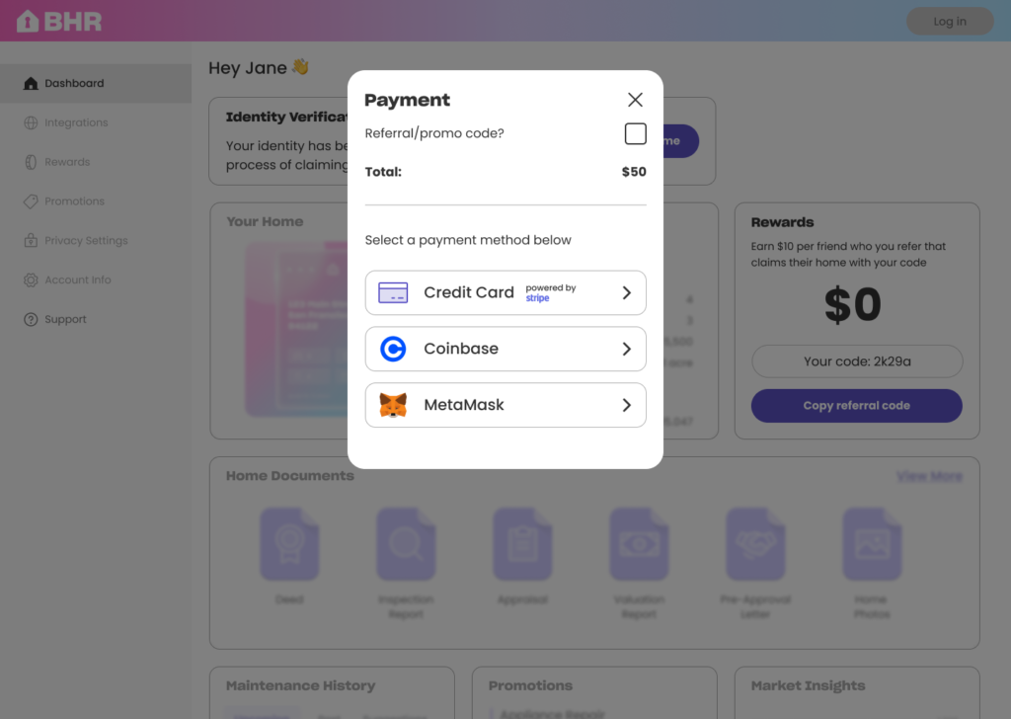Choose MetaMask payment method
This screenshot has height=719, width=1011.
pos(505,405)
